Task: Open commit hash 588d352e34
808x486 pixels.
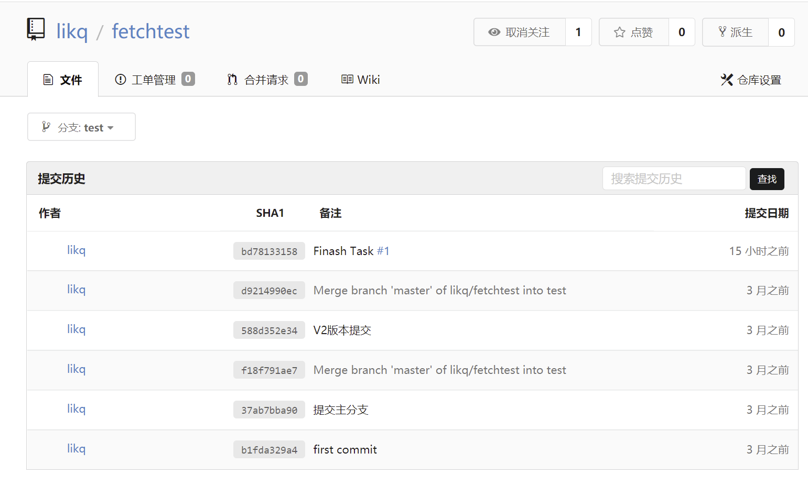Action: [x=269, y=330]
